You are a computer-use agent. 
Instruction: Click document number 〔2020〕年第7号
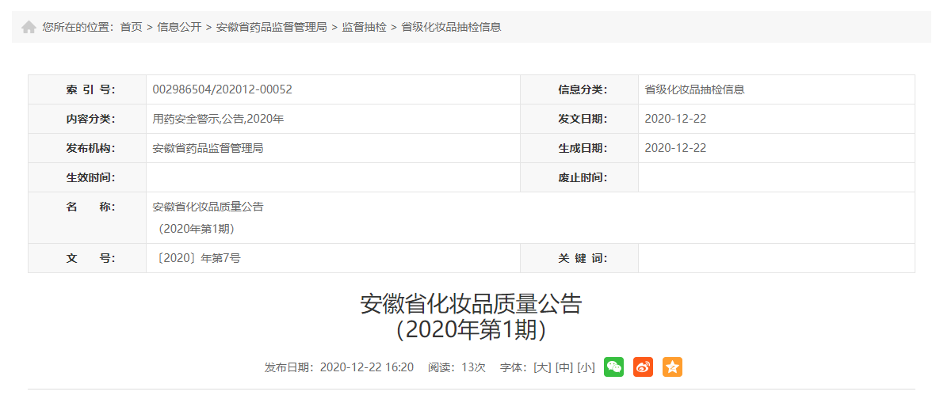198,258
